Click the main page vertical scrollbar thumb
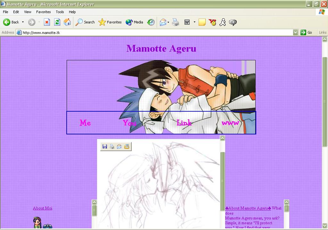Image resolution: width=328 pixels, height=230 pixels. 324,101
